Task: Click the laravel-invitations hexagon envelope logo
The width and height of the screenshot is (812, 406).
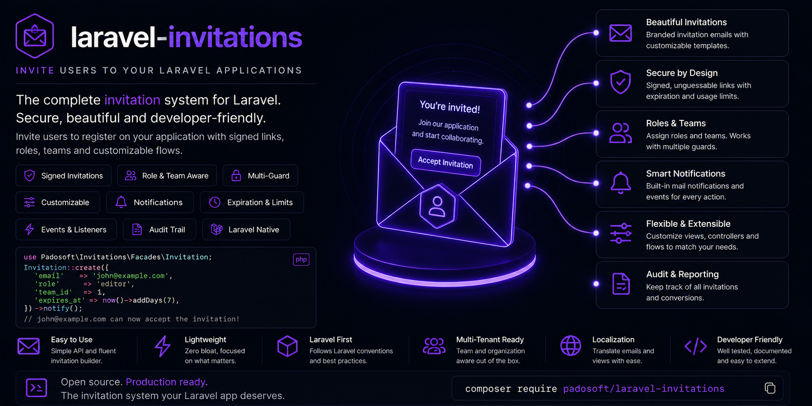Action: pos(35,36)
